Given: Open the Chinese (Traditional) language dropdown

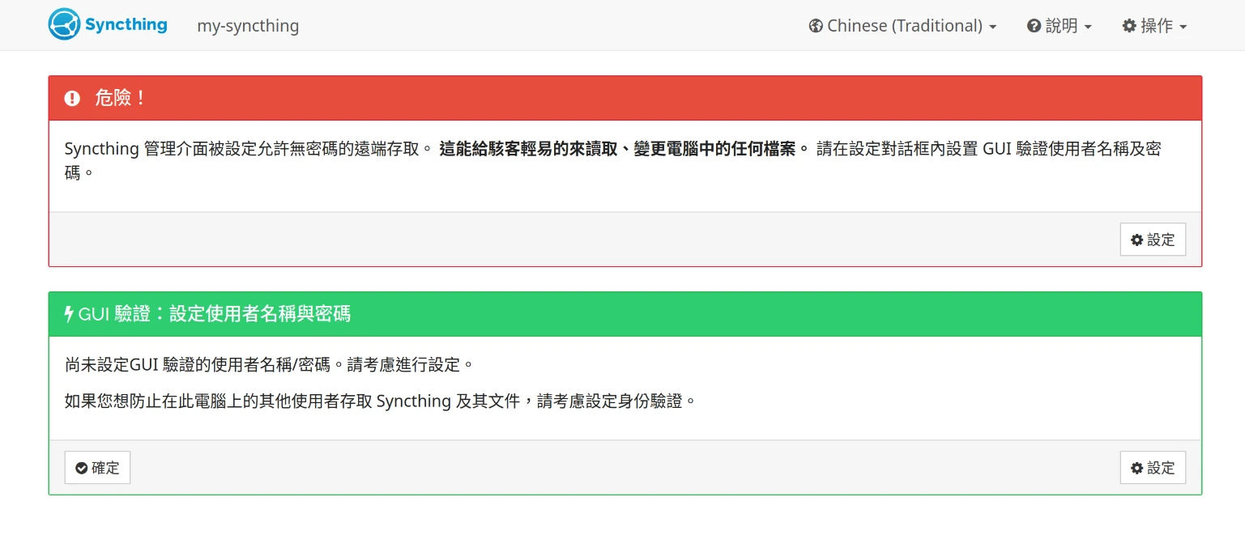Looking at the screenshot, I should (x=904, y=26).
